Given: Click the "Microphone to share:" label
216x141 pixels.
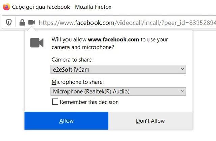Looking at the screenshot, I should (x=77, y=82).
